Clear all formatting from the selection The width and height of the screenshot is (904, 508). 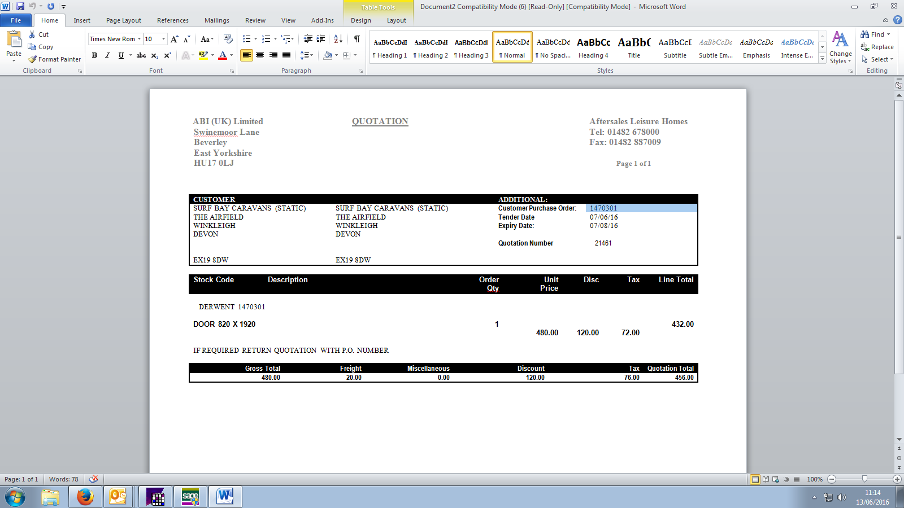[x=228, y=39]
